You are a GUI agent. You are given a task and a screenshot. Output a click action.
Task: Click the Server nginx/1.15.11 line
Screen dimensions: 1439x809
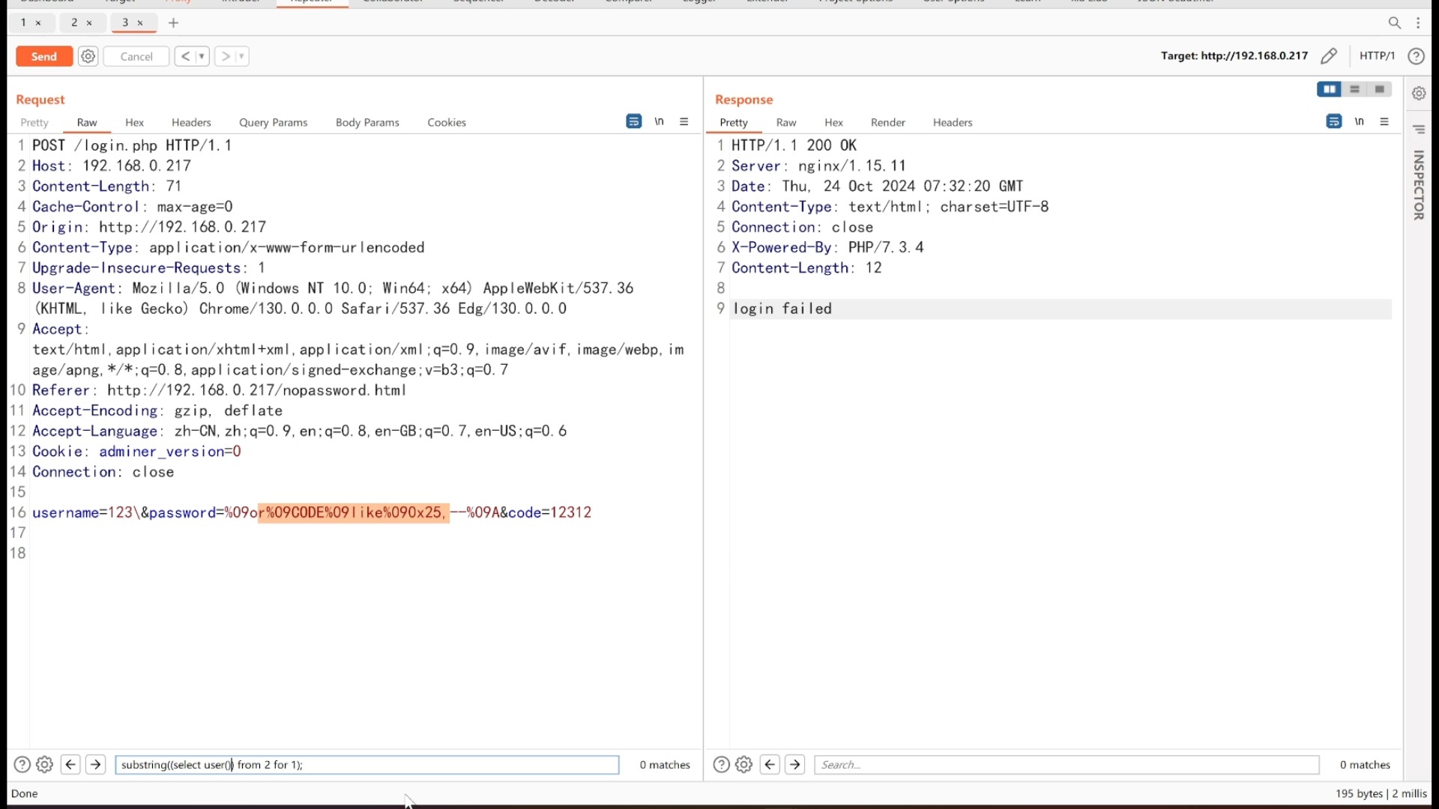point(818,166)
